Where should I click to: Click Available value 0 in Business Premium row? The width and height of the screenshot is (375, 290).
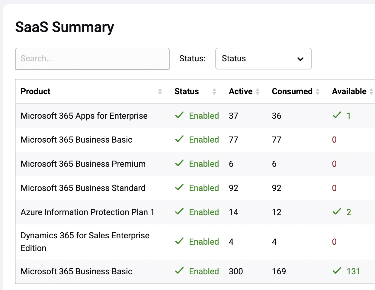pos(334,164)
